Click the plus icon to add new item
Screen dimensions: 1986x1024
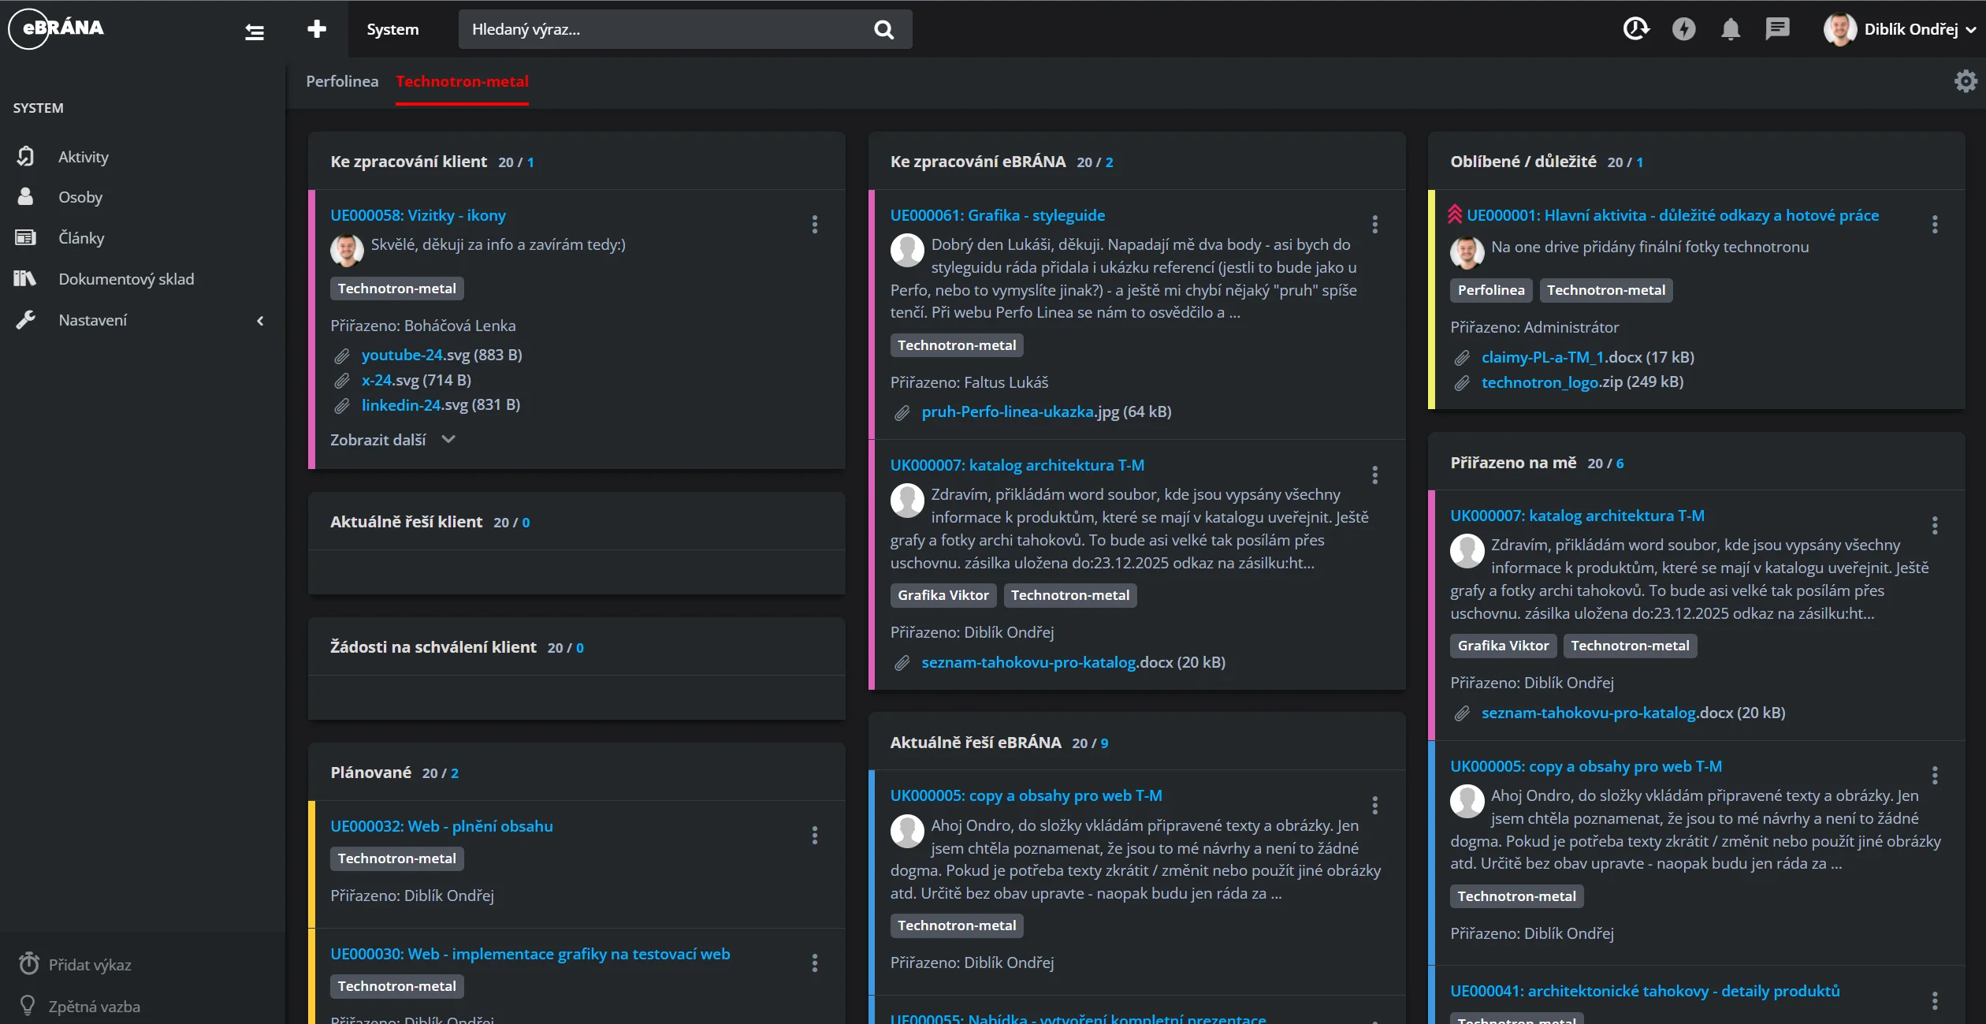tap(317, 29)
